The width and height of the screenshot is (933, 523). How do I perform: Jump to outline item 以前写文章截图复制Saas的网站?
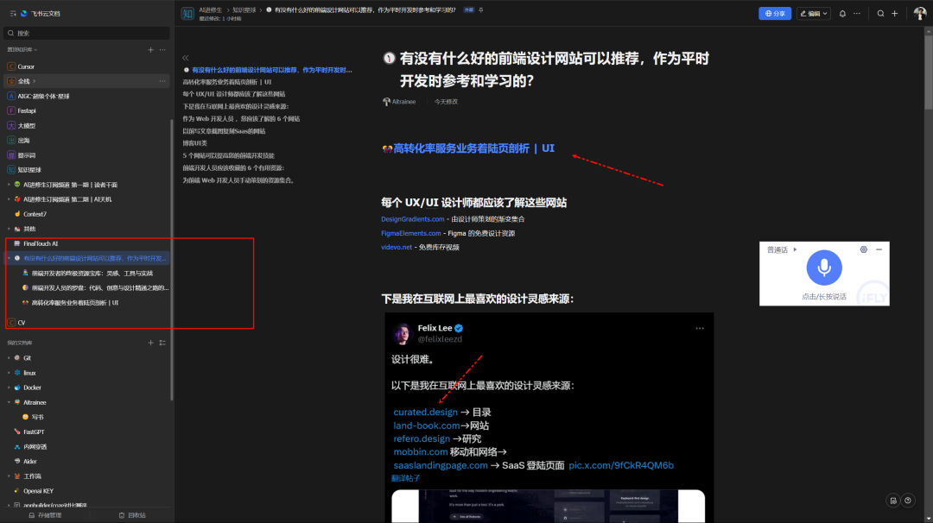(x=224, y=131)
